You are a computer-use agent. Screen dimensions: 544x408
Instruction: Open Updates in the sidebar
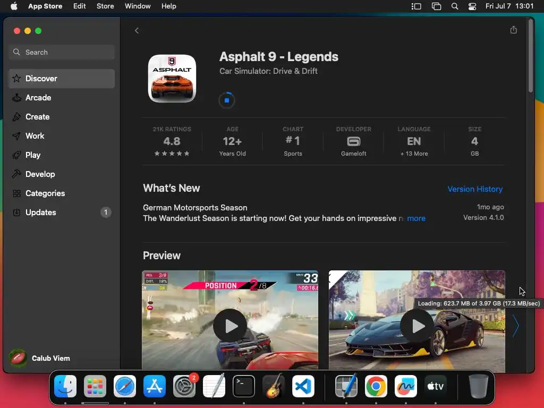coord(62,212)
